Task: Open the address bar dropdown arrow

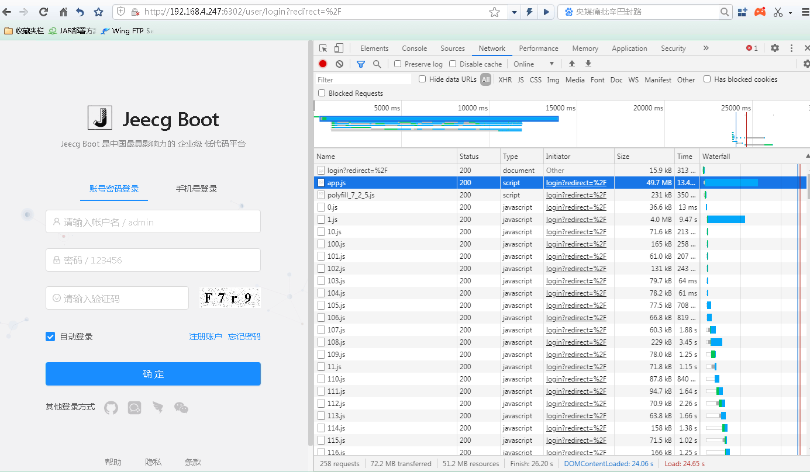Action: 514,12
